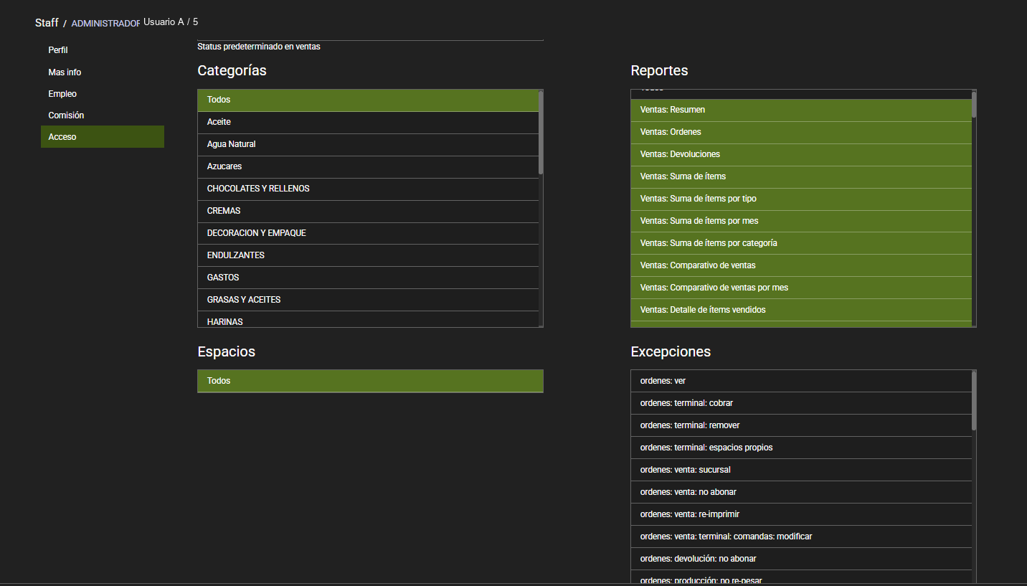Click the ADMINISTRADOR breadcrumb link
The image size is (1027, 586).
105,24
